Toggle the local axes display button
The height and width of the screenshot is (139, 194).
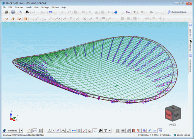coord(95,131)
